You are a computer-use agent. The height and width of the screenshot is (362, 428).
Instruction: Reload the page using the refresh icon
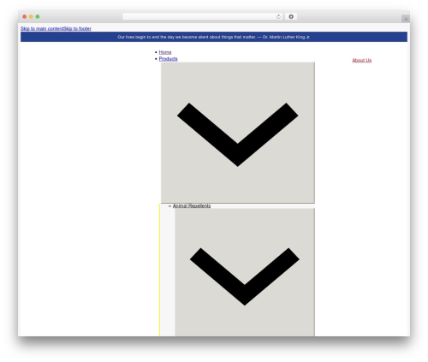(278, 16)
